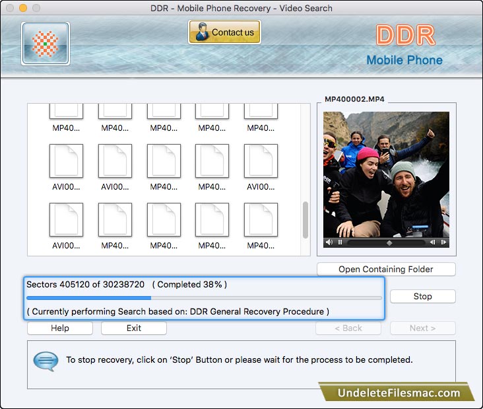Click the preview seek slider diamond handle

(389, 243)
